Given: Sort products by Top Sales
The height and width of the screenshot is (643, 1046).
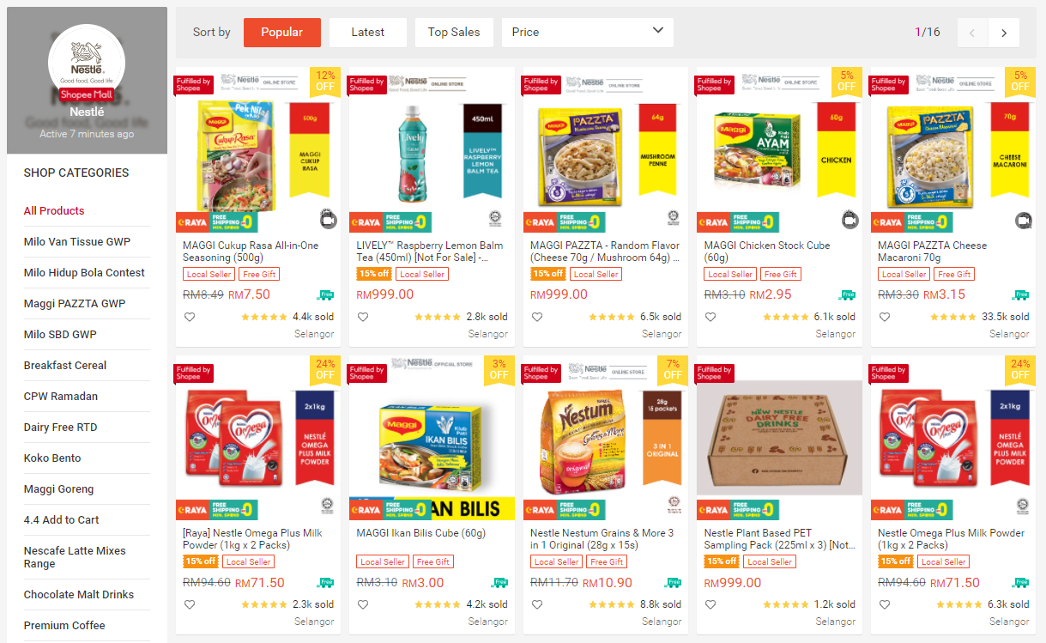Looking at the screenshot, I should point(454,33).
